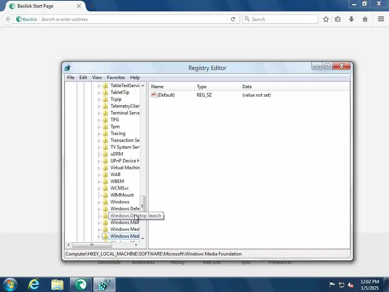Viewport: 389px width, 292px height.
Task: Select the WAB folder icon
Action: [x=106, y=175]
